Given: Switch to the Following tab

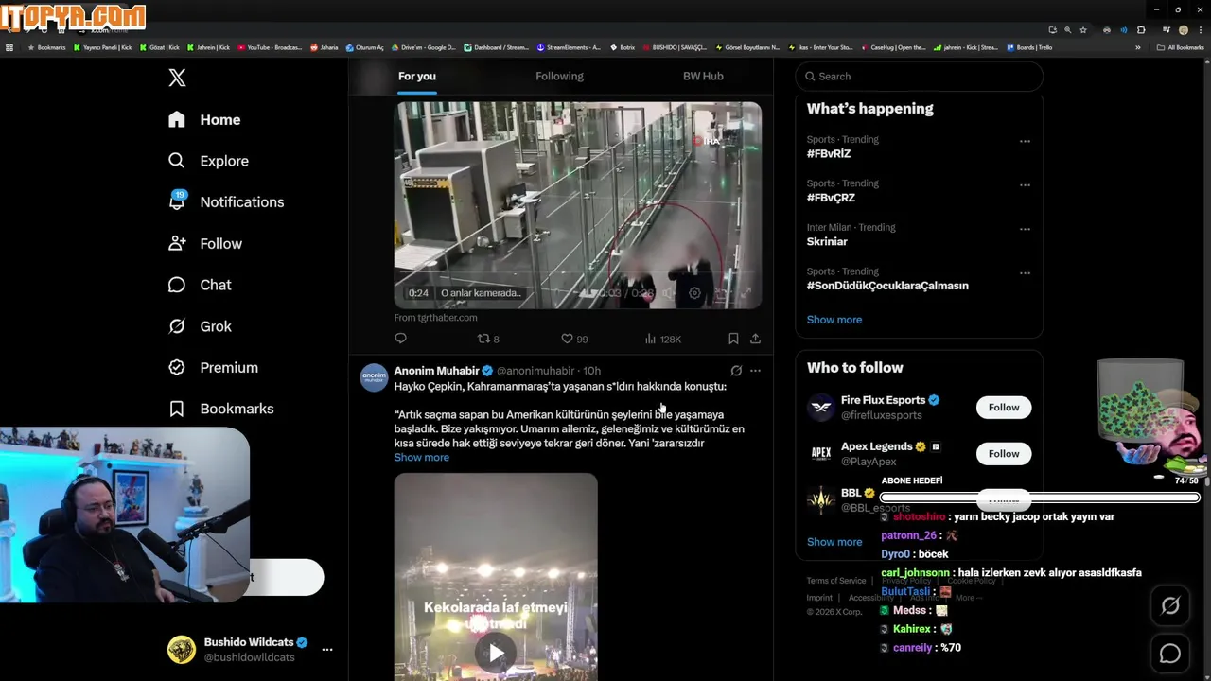Looking at the screenshot, I should point(559,76).
